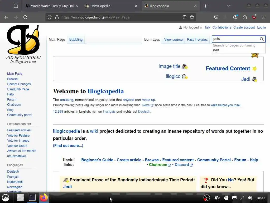Open a new browser tab
This screenshot has height=203, width=270.
(x=205, y=6)
